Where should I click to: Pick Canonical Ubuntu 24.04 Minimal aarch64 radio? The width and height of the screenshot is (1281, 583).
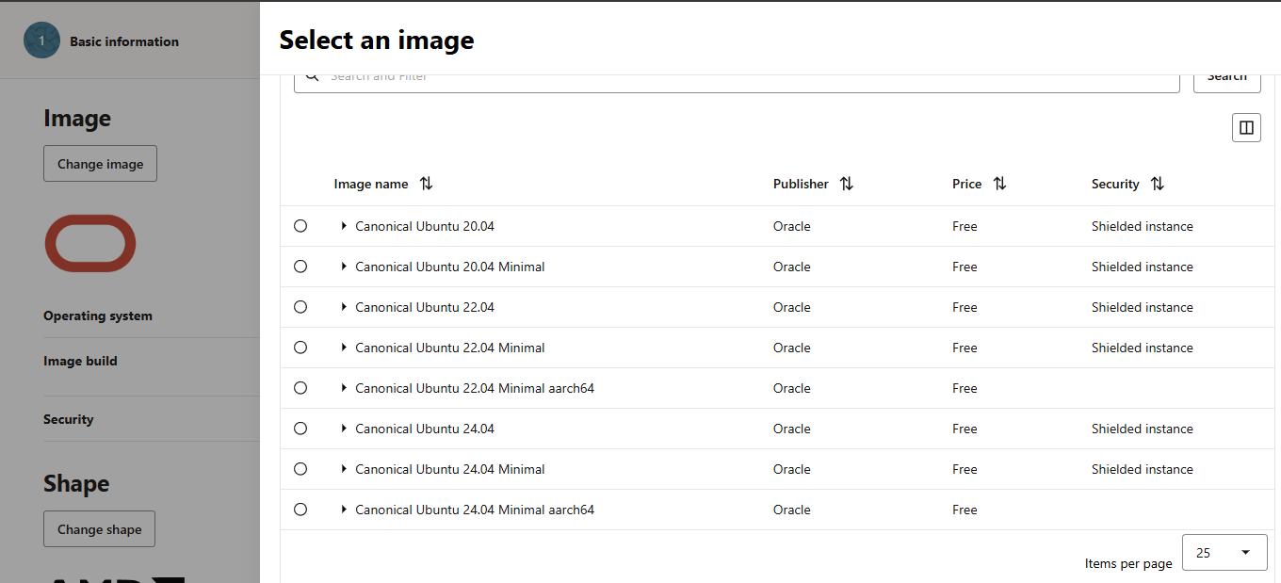300,510
